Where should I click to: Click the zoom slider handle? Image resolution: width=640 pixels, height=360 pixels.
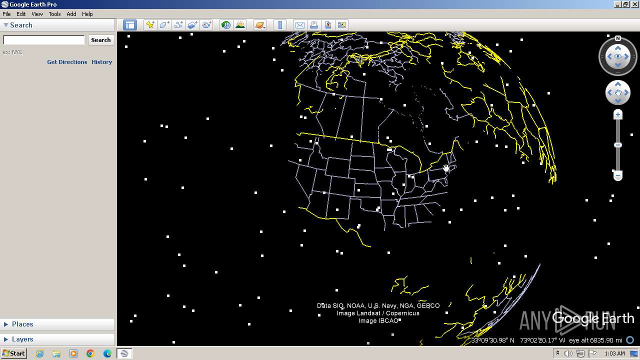point(618,145)
